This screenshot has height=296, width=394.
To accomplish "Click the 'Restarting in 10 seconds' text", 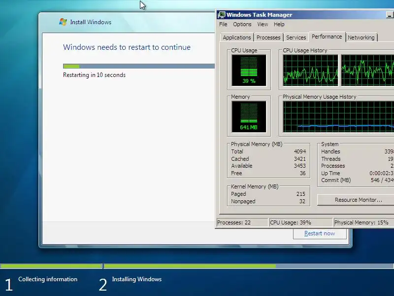I will click(94, 75).
